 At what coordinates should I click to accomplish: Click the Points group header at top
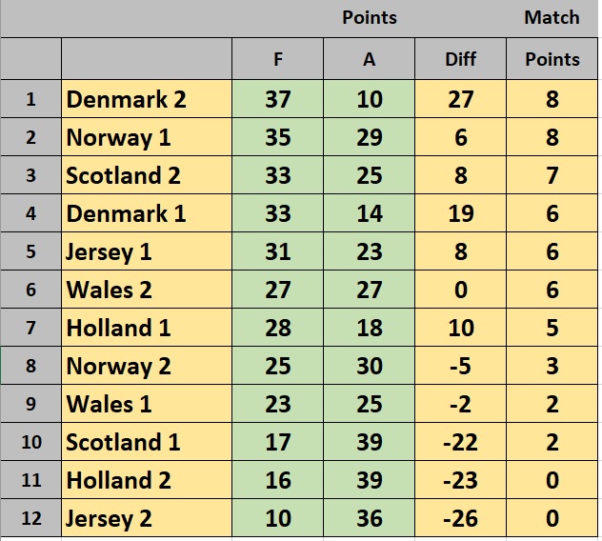(x=370, y=18)
